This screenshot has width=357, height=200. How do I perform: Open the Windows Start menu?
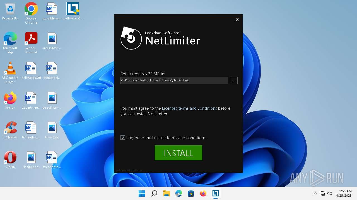(x=142, y=193)
